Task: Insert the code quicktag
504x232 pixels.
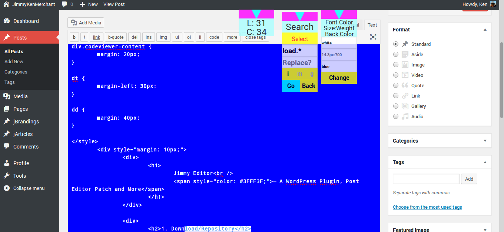Action: (214, 37)
